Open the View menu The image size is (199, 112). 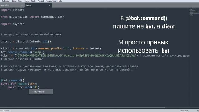[20, 1]
